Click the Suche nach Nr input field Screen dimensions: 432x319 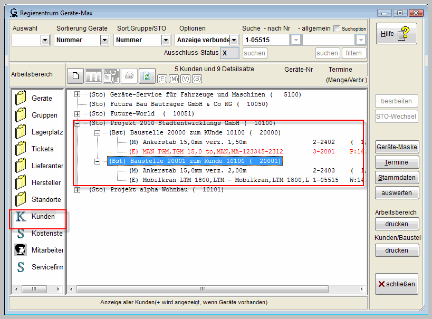tap(265, 40)
